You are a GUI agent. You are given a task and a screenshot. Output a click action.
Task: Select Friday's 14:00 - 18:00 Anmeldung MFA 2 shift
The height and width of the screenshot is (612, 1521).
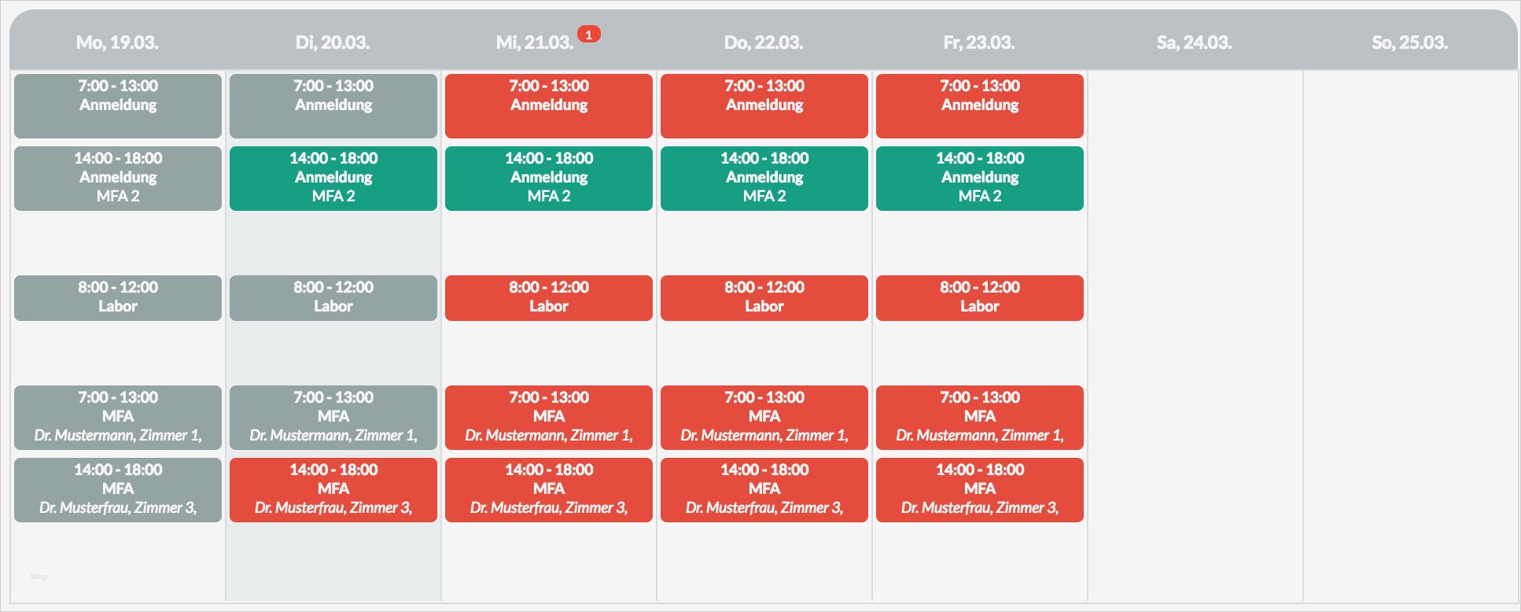coord(980,179)
